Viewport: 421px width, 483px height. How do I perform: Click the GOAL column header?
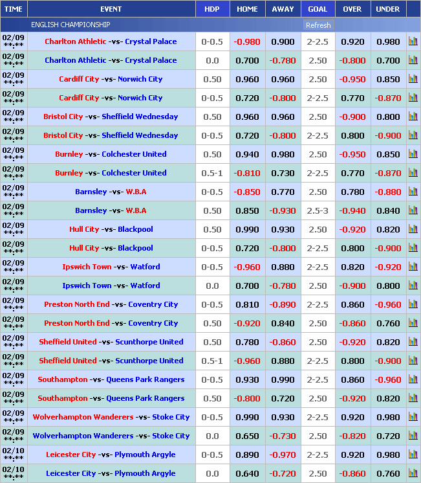(x=318, y=9)
